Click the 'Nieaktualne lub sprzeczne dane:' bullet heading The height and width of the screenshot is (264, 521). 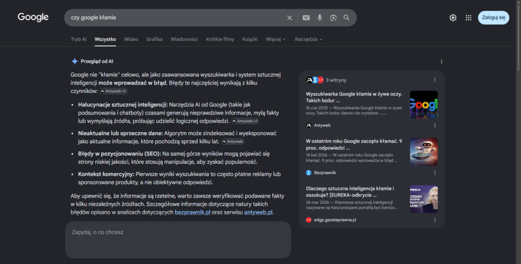click(120, 133)
